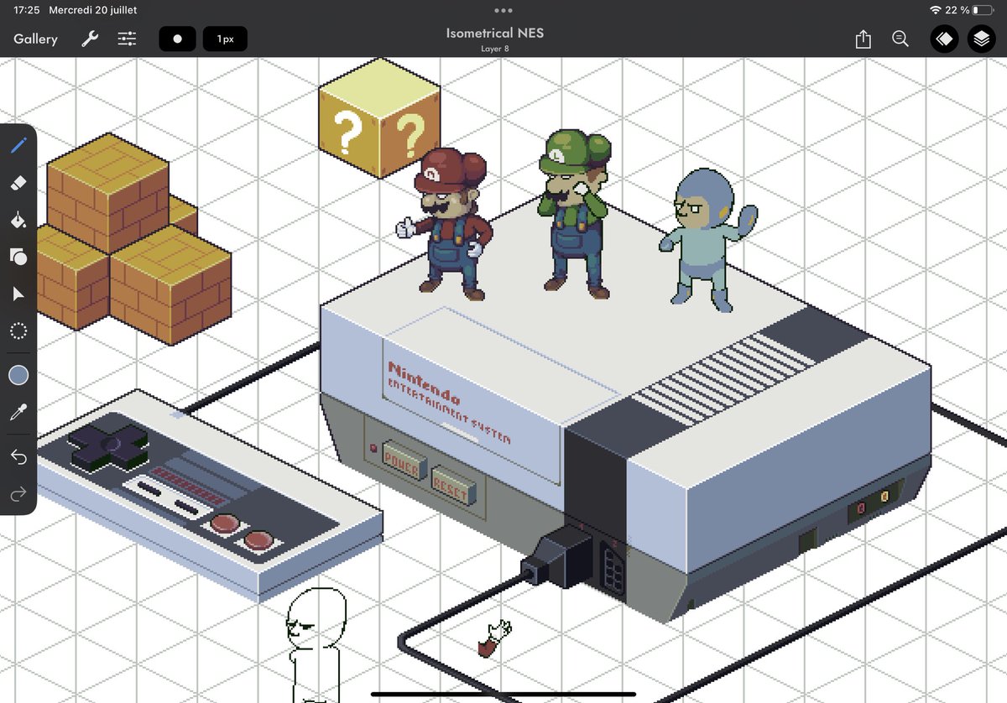Open the current color swatch
Image resolution: width=1007 pixels, height=703 pixels.
[x=18, y=375]
